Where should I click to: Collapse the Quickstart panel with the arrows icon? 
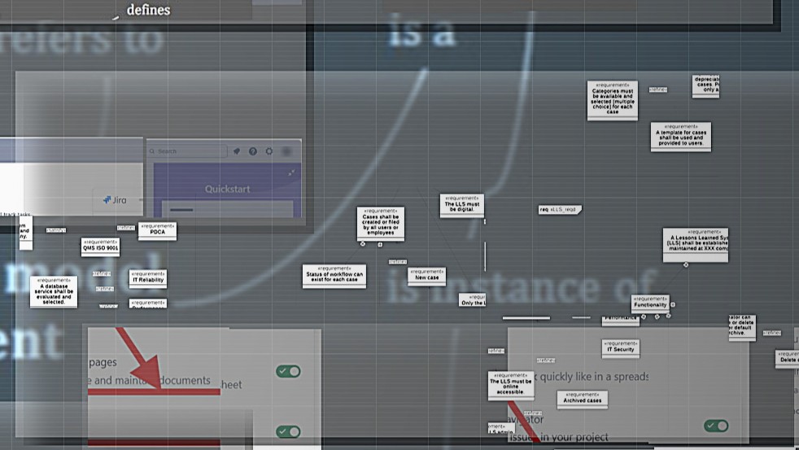[292, 173]
